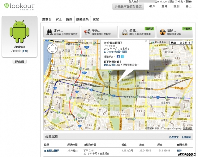This screenshot has height=157, width=198.
Task: Click the 清除 wipe device button
Action: pos(175,32)
